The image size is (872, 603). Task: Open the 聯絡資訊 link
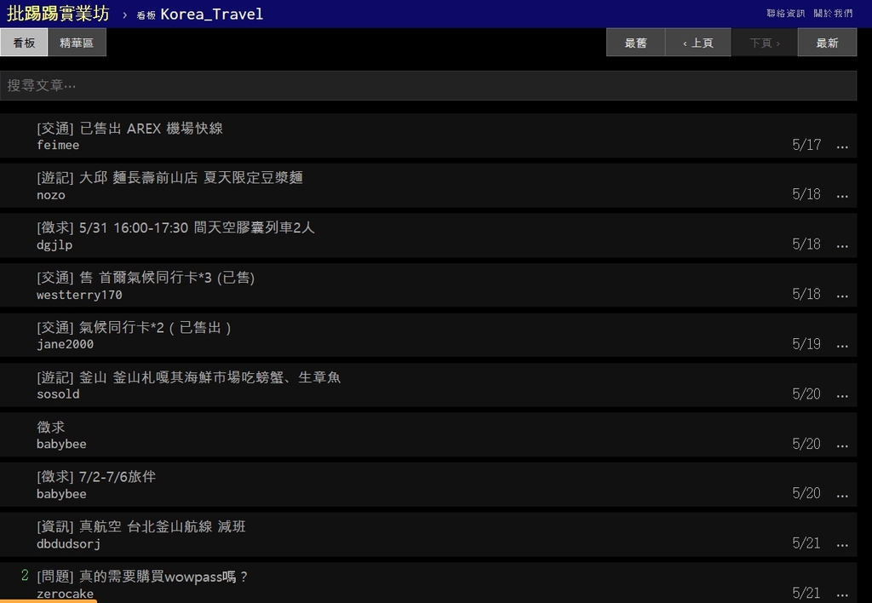click(785, 13)
